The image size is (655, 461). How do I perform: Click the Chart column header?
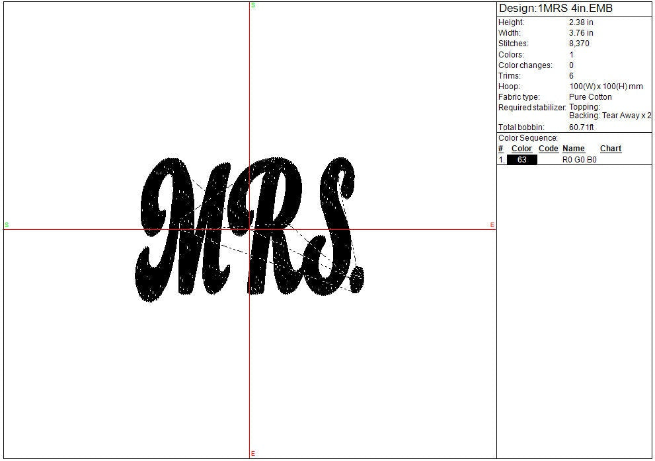pos(610,149)
